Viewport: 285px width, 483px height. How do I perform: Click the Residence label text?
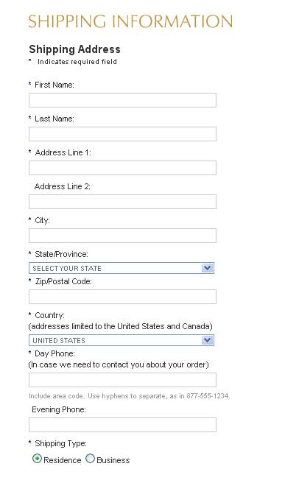pos(63,460)
